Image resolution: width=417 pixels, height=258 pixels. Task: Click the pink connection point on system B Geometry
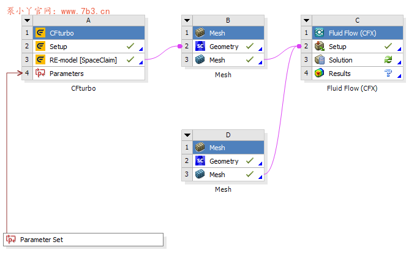[180, 47]
